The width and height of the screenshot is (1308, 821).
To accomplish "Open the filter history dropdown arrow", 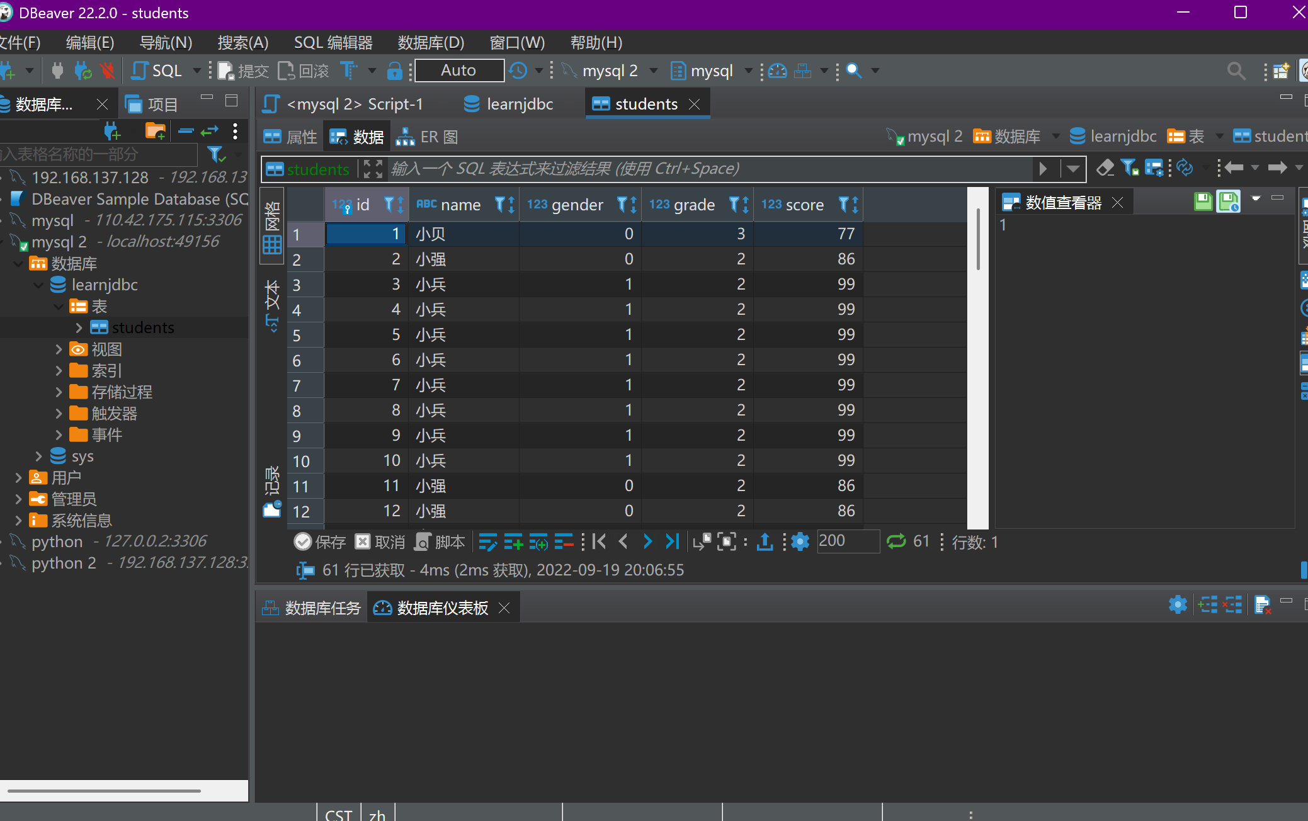I will (x=1073, y=168).
